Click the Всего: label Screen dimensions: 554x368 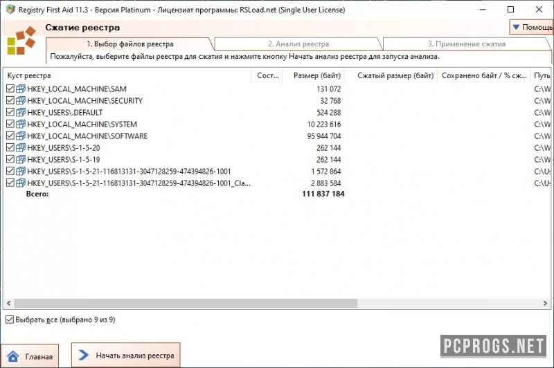pos(37,194)
